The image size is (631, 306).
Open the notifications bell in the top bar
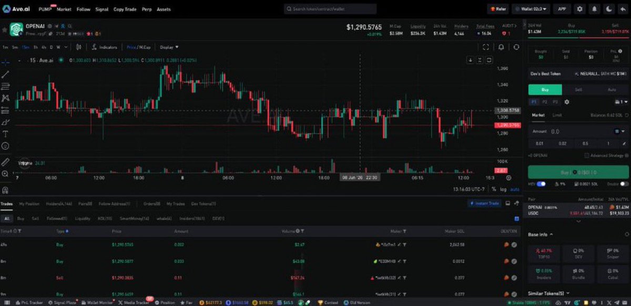click(x=594, y=9)
